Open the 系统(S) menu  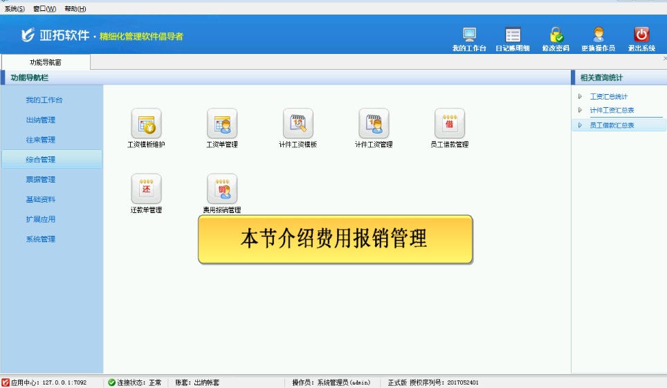[x=15, y=9]
